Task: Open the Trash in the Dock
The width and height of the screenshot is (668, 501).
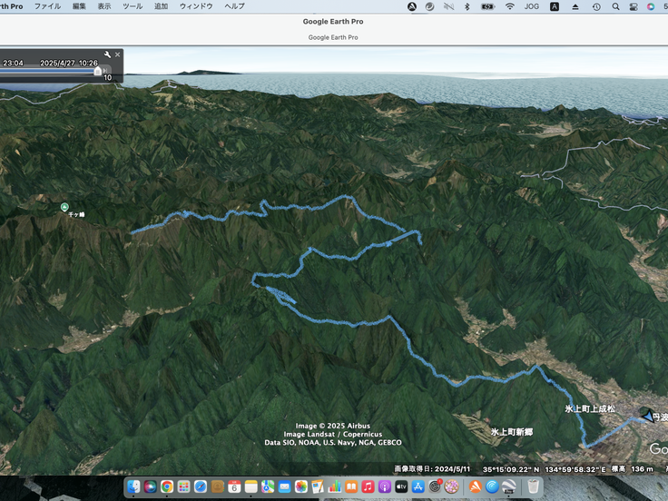Action: coord(534,486)
